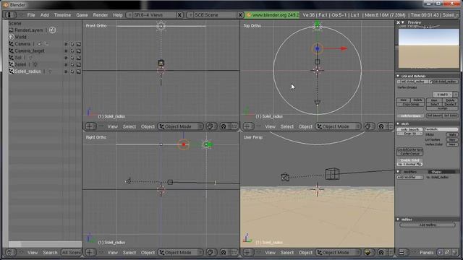Image resolution: width=463 pixels, height=260 pixels.
Task: Open the All Scenes dropdown in outliner header
Action: tap(71, 252)
